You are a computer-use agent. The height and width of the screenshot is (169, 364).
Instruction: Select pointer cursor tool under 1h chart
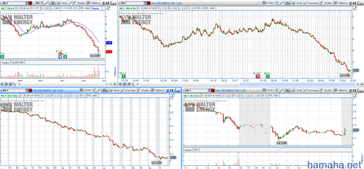point(133,84)
